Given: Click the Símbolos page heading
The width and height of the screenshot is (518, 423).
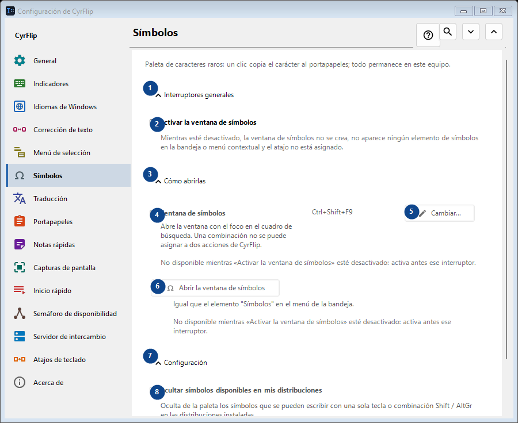Looking at the screenshot, I should [x=155, y=33].
